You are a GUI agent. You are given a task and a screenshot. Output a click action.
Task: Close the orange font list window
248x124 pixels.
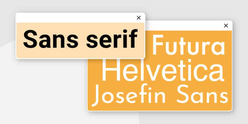tap(226, 26)
